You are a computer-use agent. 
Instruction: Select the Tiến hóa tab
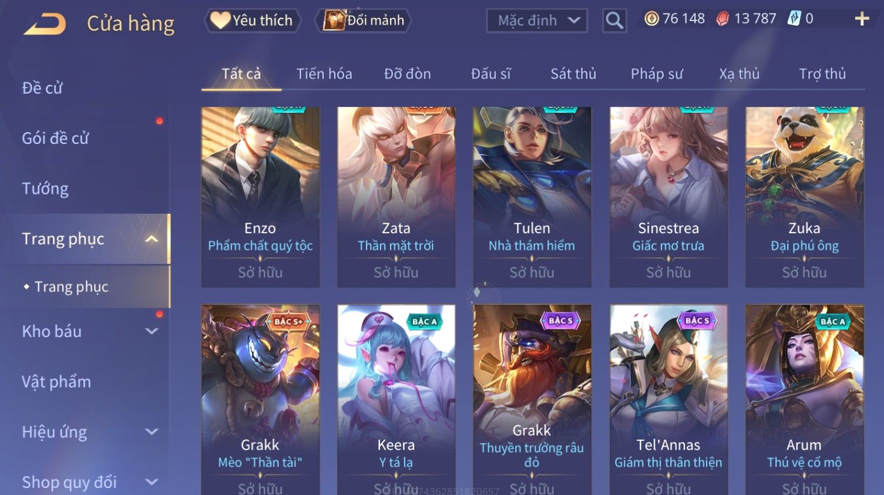coord(324,74)
